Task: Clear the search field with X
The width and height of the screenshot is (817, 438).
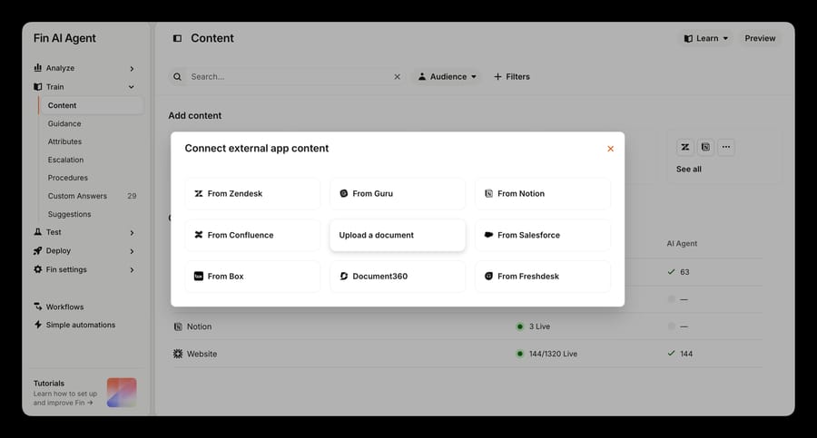Action: click(397, 76)
